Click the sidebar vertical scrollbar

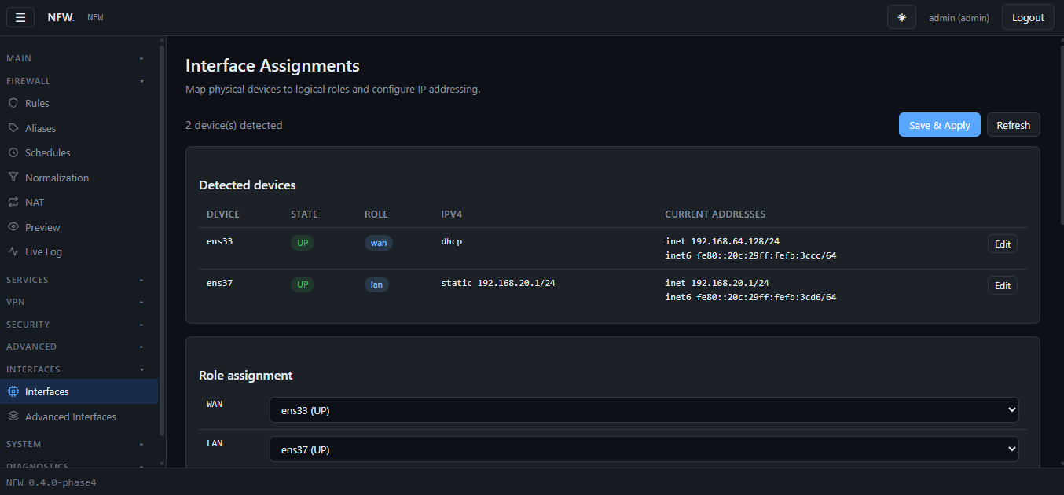coord(162,240)
